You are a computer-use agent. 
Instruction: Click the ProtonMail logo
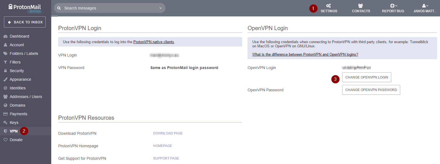[25, 7]
